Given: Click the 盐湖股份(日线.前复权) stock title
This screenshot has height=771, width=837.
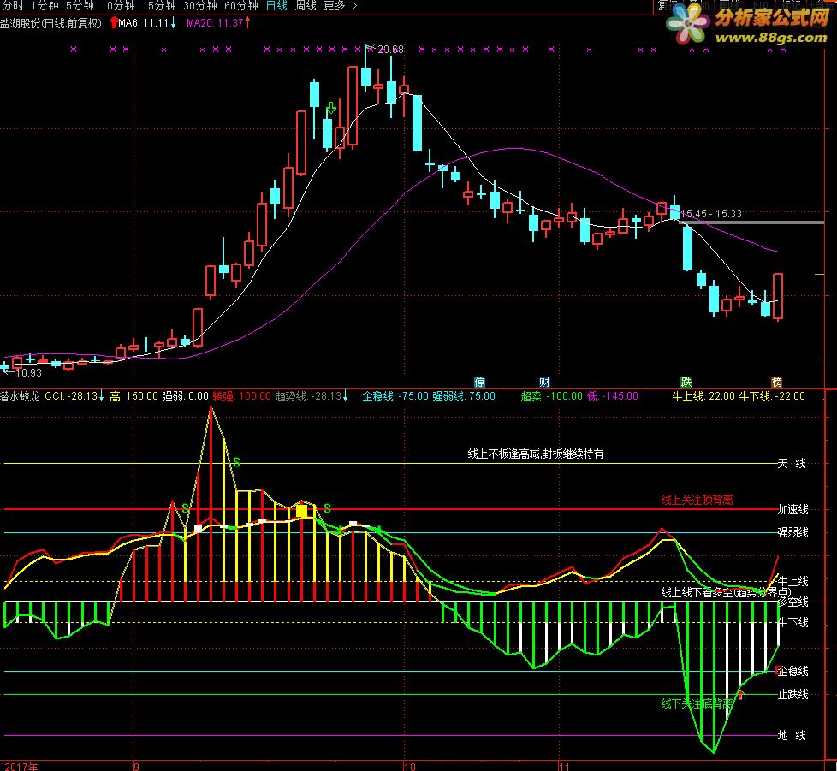Looking at the screenshot, I should [50, 23].
